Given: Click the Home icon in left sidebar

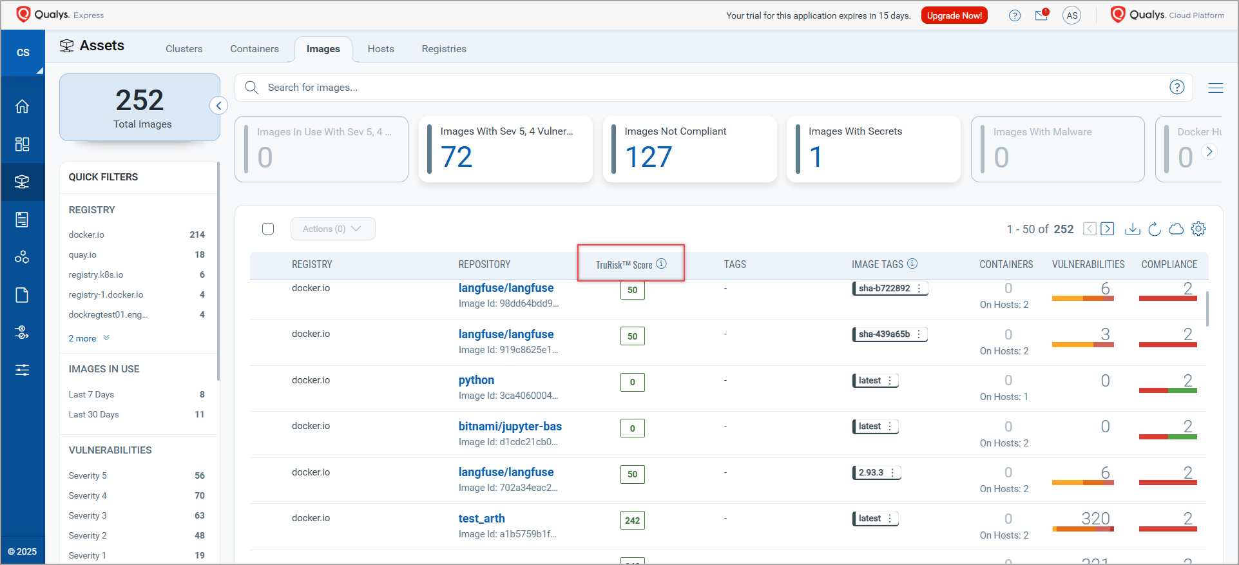Looking at the screenshot, I should pyautogui.click(x=23, y=106).
